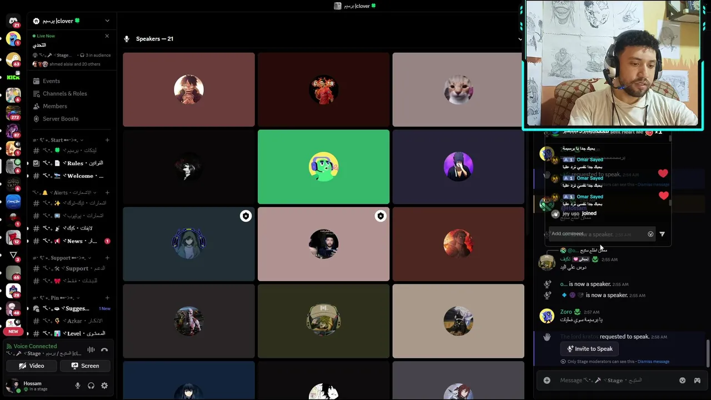Open emoji picker in message box
Image resolution: width=711 pixels, height=400 pixels.
tap(683, 381)
